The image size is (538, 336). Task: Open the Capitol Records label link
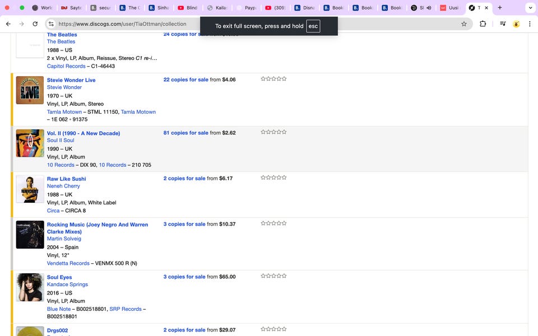click(x=66, y=66)
